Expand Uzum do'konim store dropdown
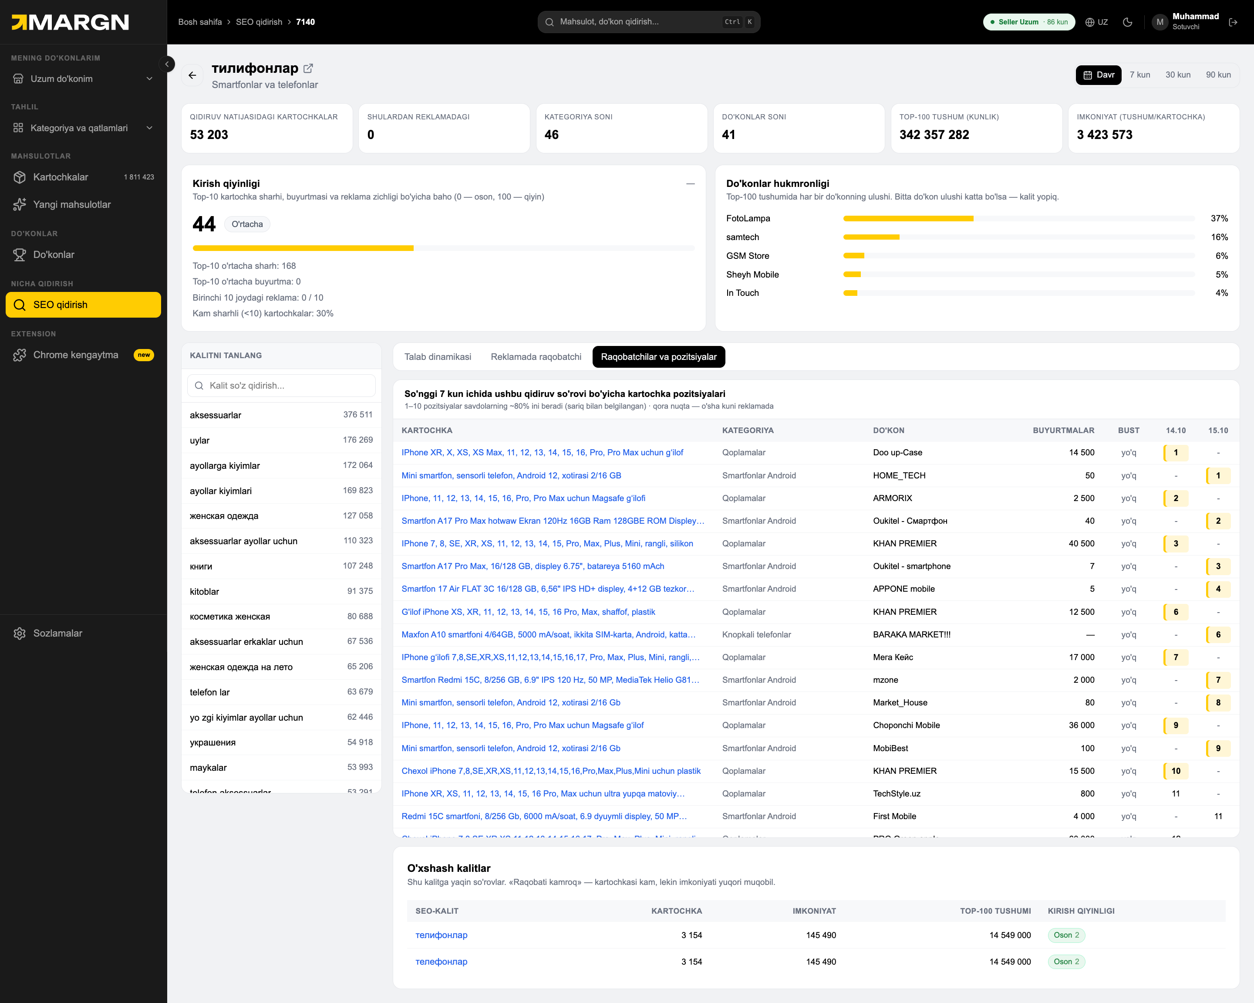This screenshot has width=1254, height=1003. (x=84, y=78)
